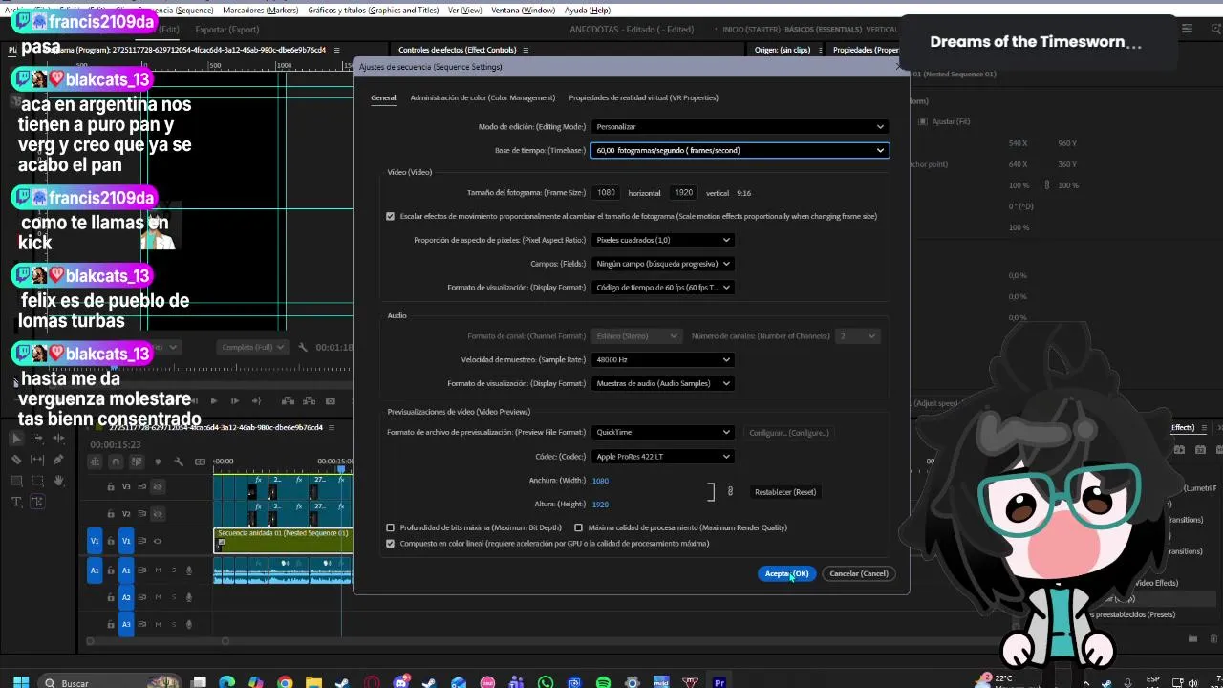This screenshot has width=1223, height=688.
Task: Select Nested Sequence 01 clip in timeline
Action: click(x=283, y=541)
